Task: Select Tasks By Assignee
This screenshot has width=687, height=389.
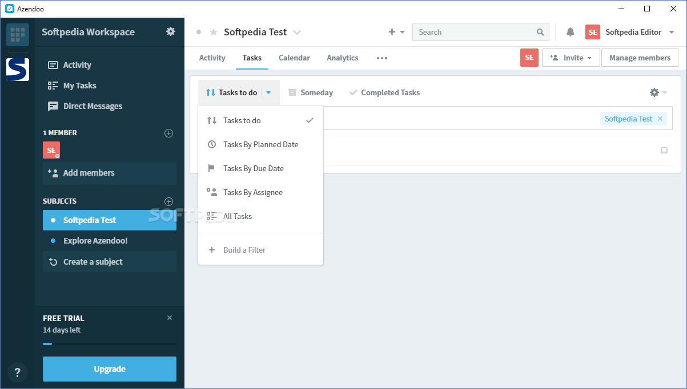Action: coord(260,192)
